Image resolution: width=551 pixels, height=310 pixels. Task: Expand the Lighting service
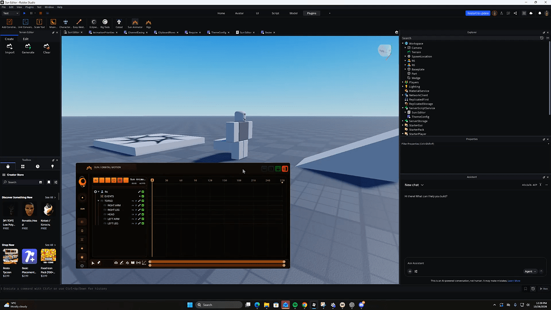pyautogui.click(x=402, y=87)
